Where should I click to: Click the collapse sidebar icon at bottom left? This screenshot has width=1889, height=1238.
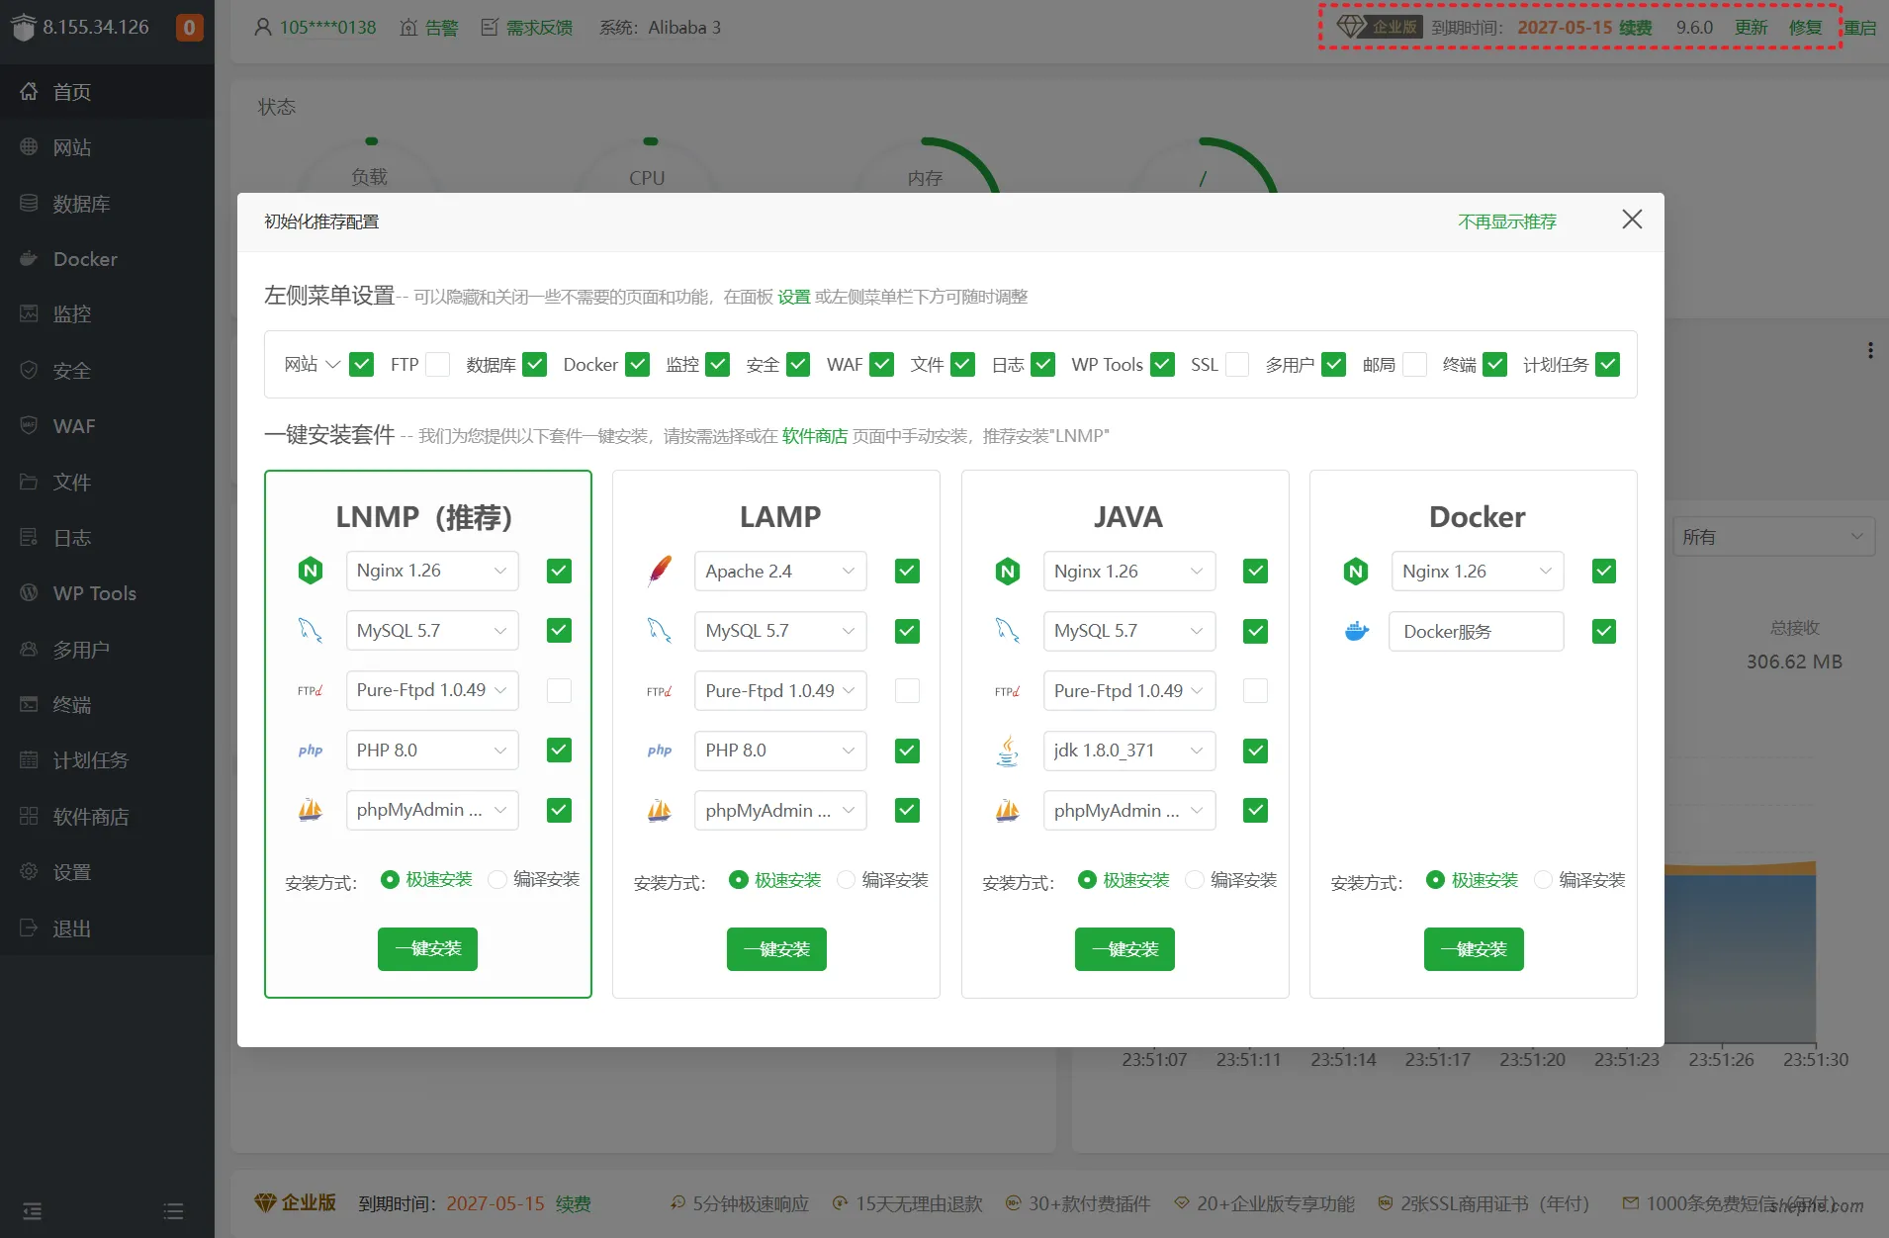coord(33,1210)
